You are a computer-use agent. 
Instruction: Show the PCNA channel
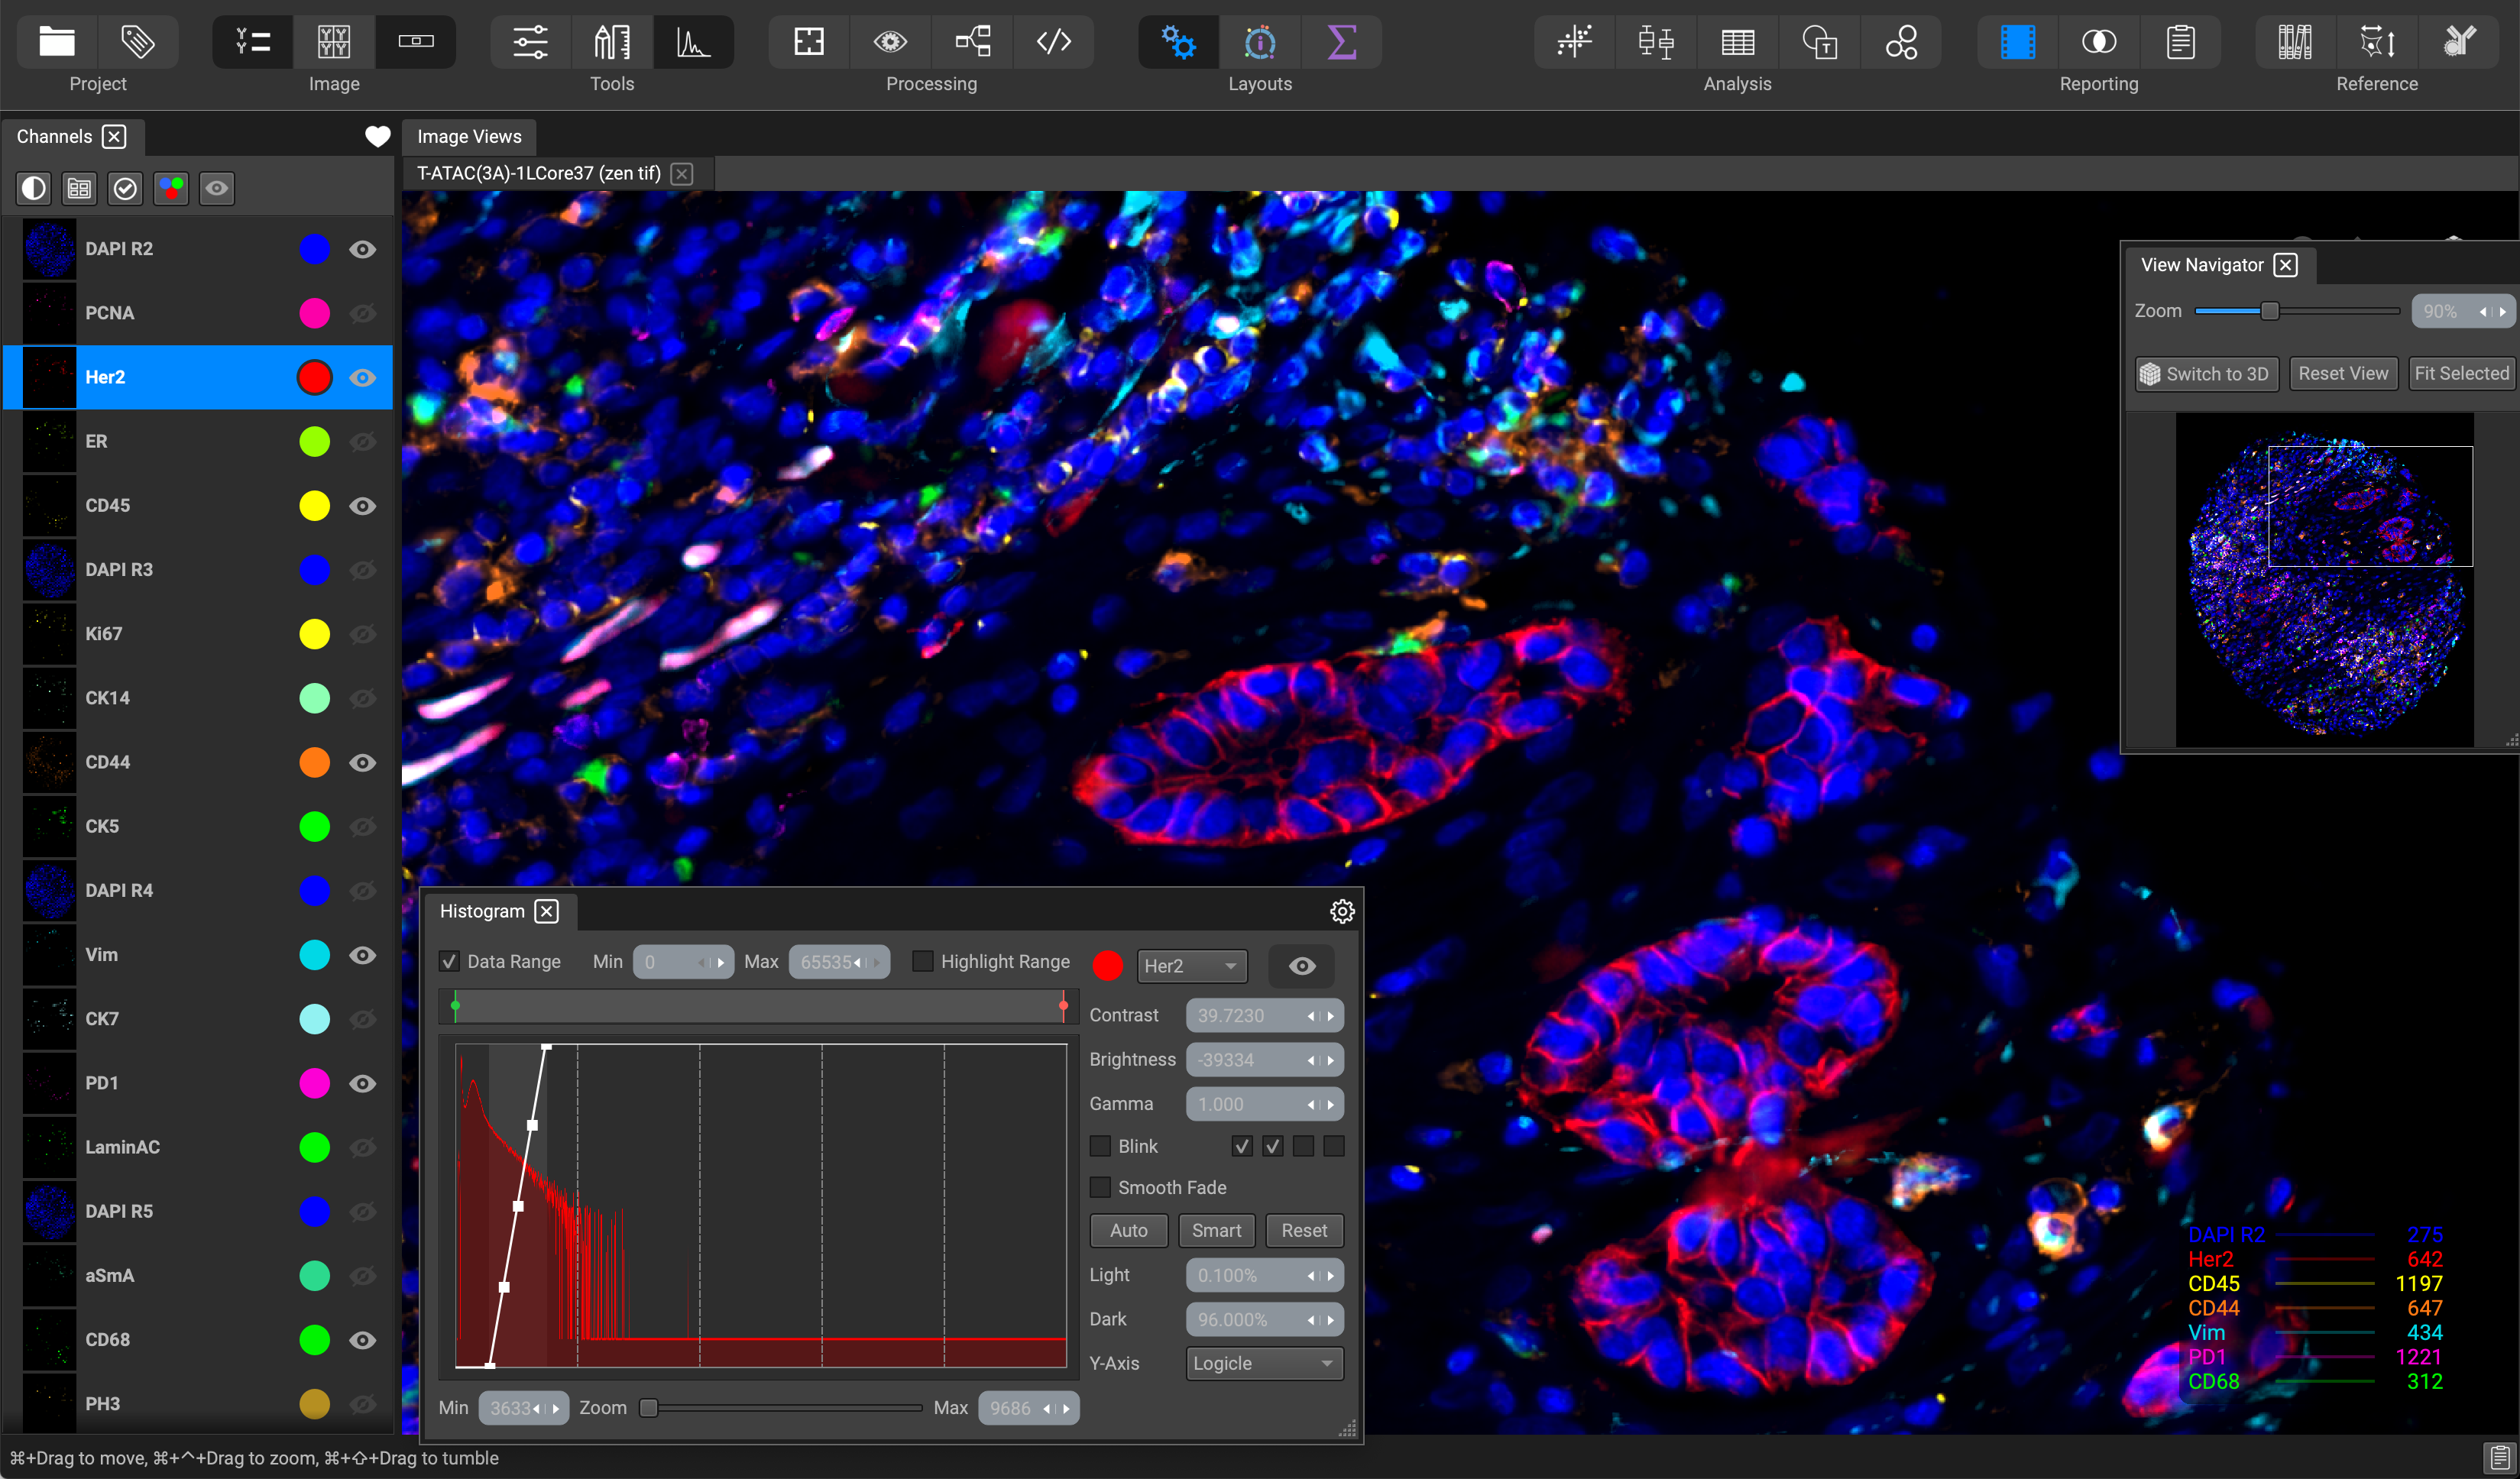pos(362,313)
